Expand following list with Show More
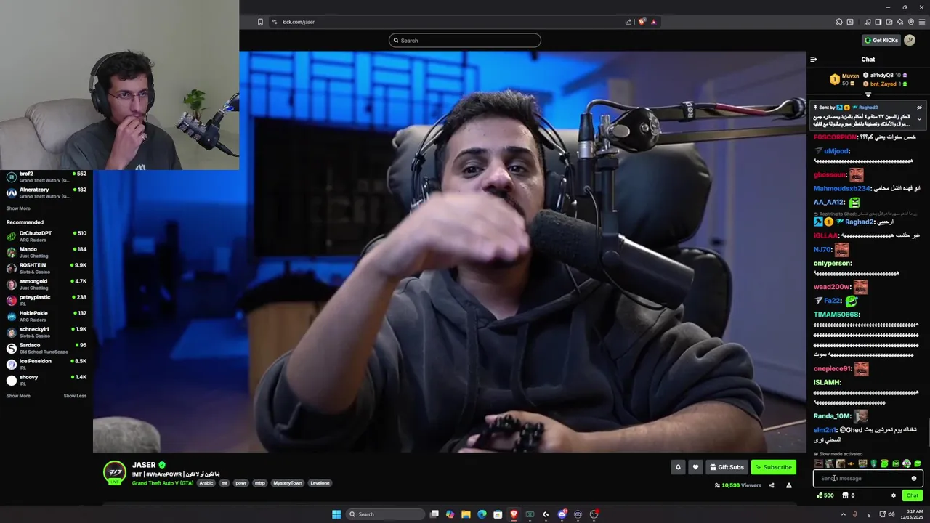Screen dimensions: 930x523 [x=18, y=208]
